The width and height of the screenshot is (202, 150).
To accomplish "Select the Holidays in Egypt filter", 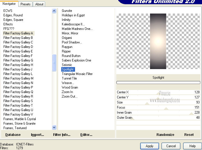I will pos(73,15).
